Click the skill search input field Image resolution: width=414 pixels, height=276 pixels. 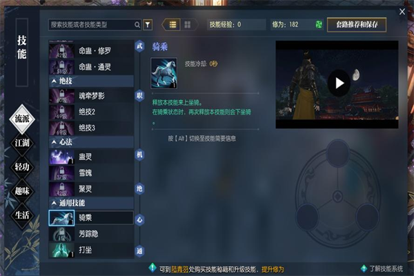(x=92, y=25)
